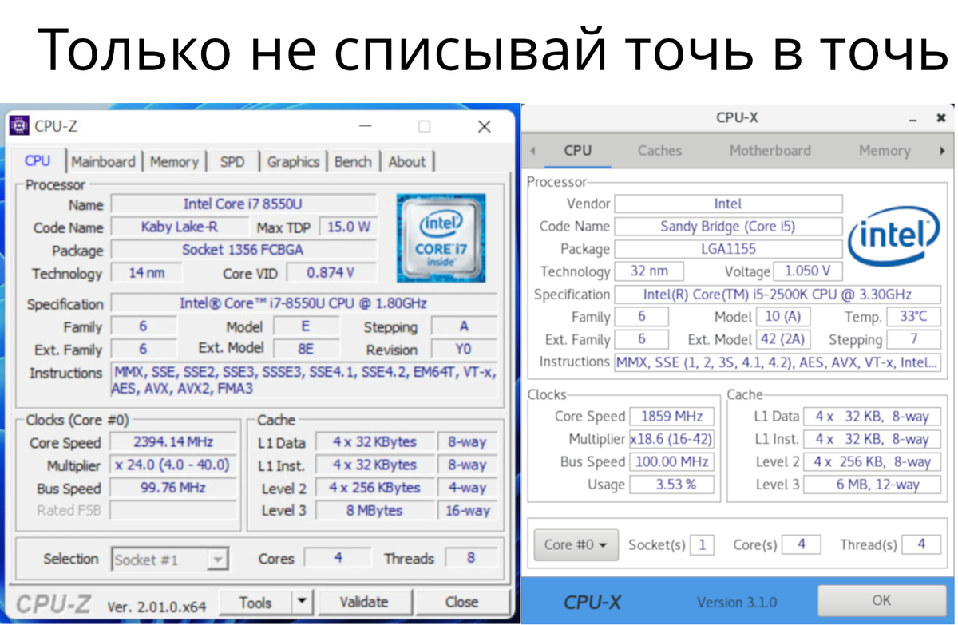
Task: Select the CPU tab in CPU-Z
Action: [x=38, y=160]
